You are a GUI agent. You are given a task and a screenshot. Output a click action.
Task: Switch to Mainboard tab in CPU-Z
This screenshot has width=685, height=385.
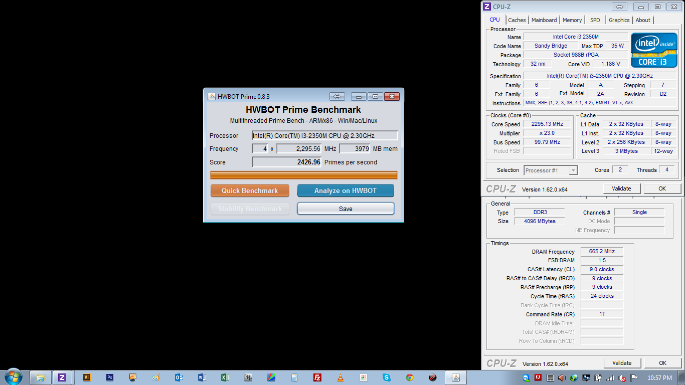[544, 20]
